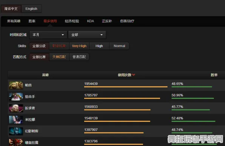The image size is (225, 146).
Task: Open the 经济/经验 tab
Action: [72, 21]
